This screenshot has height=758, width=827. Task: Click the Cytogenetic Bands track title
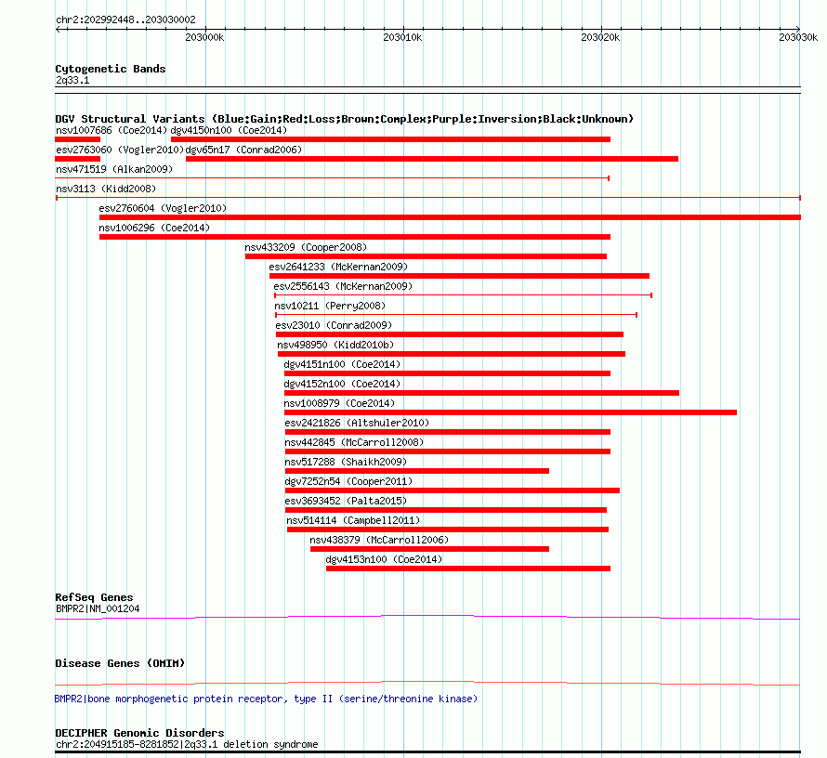[x=111, y=69]
